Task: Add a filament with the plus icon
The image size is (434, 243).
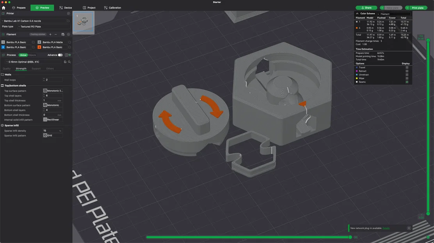Action: [50, 35]
